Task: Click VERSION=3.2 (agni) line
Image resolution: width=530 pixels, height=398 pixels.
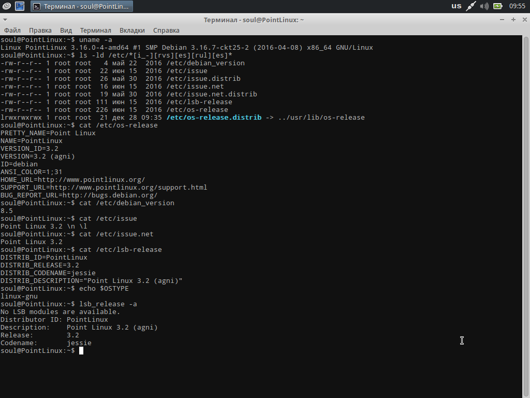Action: point(37,157)
